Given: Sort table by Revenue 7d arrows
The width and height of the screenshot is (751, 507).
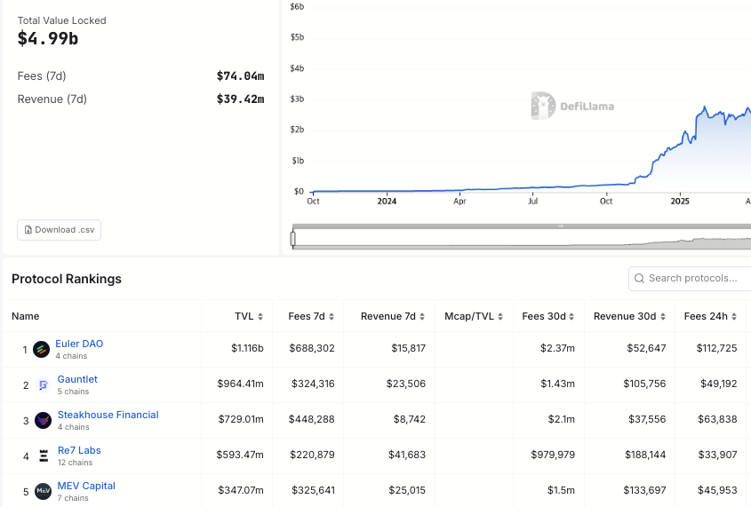Looking at the screenshot, I should (x=422, y=317).
